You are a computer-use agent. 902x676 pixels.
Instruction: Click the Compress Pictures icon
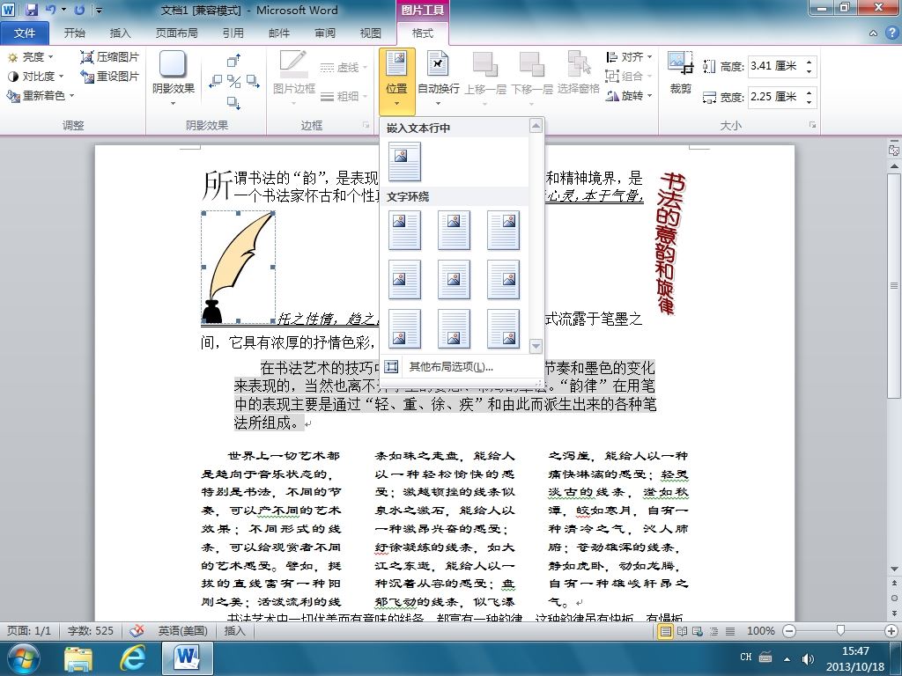coord(86,57)
